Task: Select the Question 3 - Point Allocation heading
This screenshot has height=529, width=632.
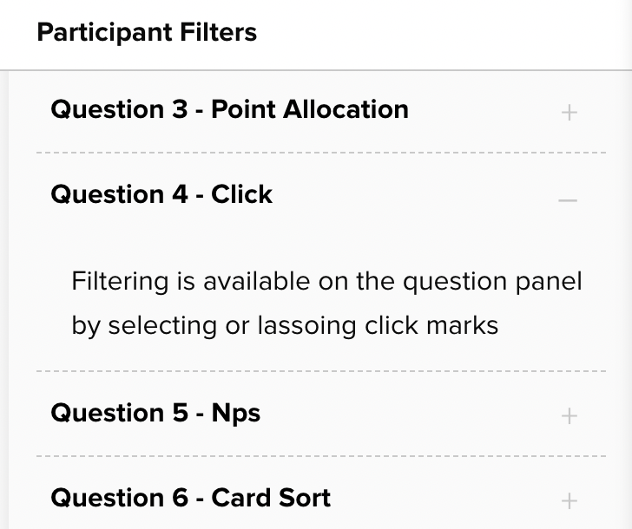Action: pyautogui.click(x=229, y=110)
